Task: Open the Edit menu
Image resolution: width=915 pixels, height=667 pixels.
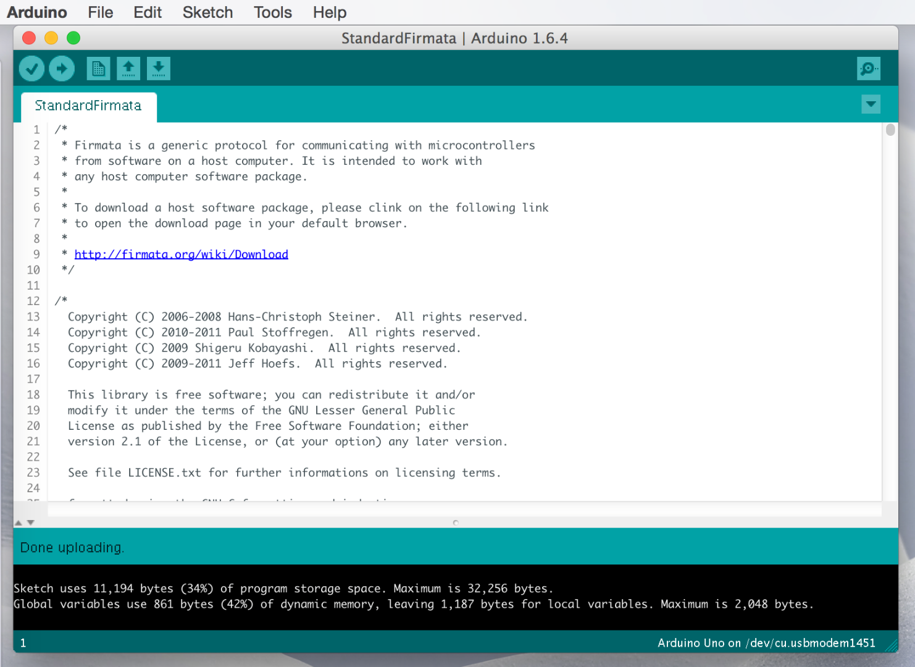Action: coord(147,12)
